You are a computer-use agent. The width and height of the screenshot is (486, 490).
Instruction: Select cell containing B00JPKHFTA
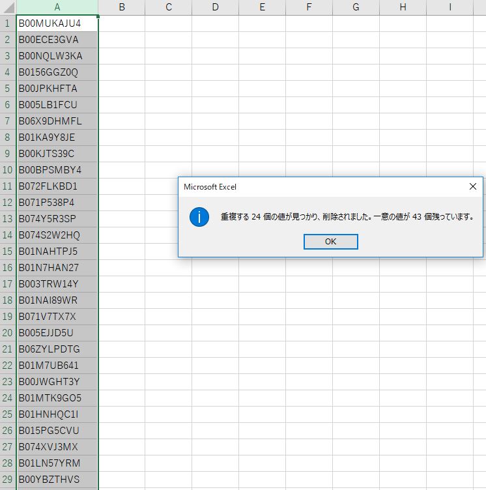[x=57, y=89]
